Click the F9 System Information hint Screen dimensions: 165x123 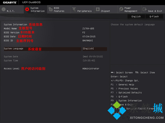click(126, 101)
